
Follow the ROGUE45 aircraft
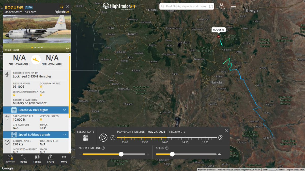37,159
